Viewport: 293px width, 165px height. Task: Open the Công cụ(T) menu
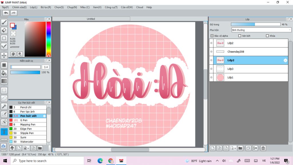pyautogui.click(x=111, y=7)
